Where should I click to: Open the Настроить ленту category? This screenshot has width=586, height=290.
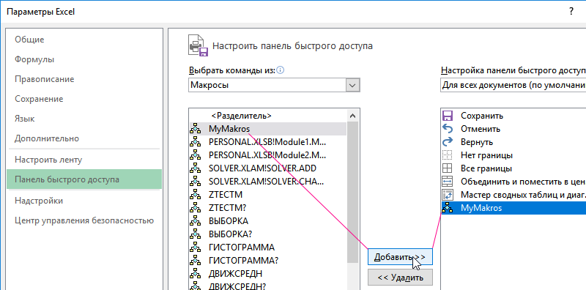click(x=48, y=160)
